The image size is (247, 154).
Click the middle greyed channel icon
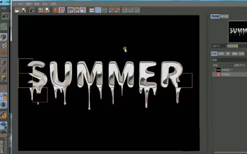click(x=131, y=10)
